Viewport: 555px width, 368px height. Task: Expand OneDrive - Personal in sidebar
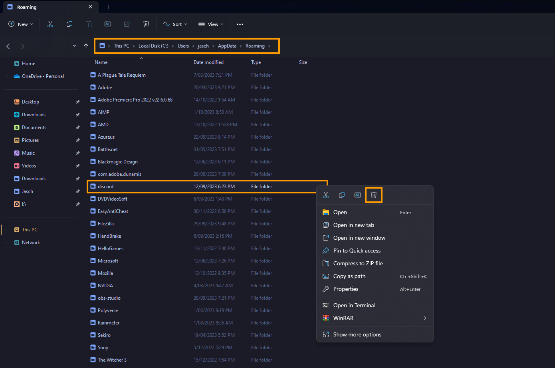point(6,76)
